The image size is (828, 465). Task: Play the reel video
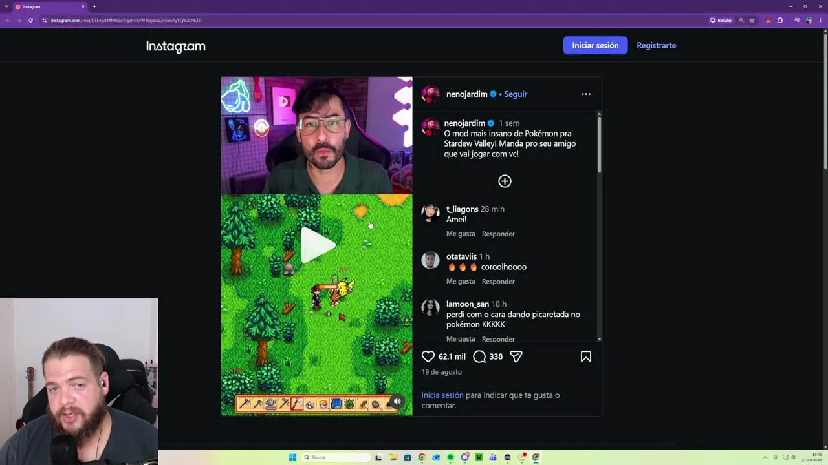click(x=317, y=245)
